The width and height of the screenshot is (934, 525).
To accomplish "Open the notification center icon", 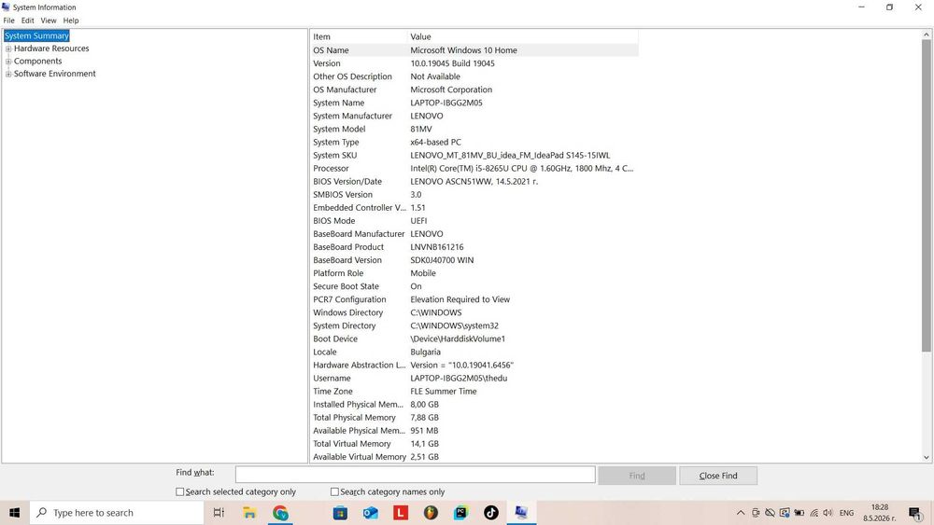I will (x=915, y=513).
